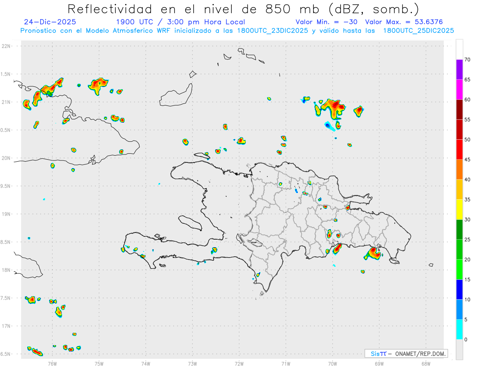Click the '50' label on the color bar
478x369 pixels.
coord(467,140)
